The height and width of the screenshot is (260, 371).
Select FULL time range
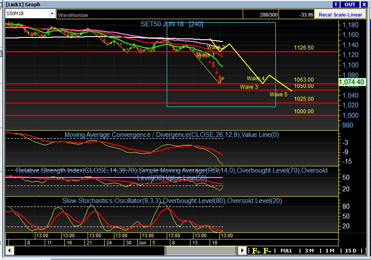click(x=286, y=251)
